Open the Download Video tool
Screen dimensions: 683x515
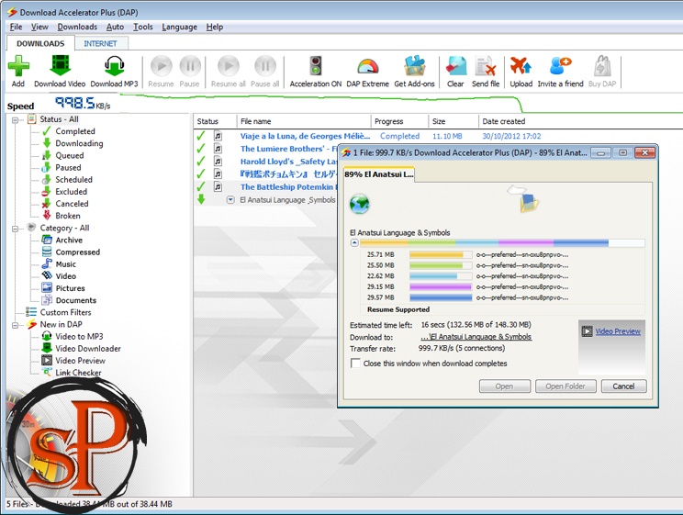coord(61,67)
